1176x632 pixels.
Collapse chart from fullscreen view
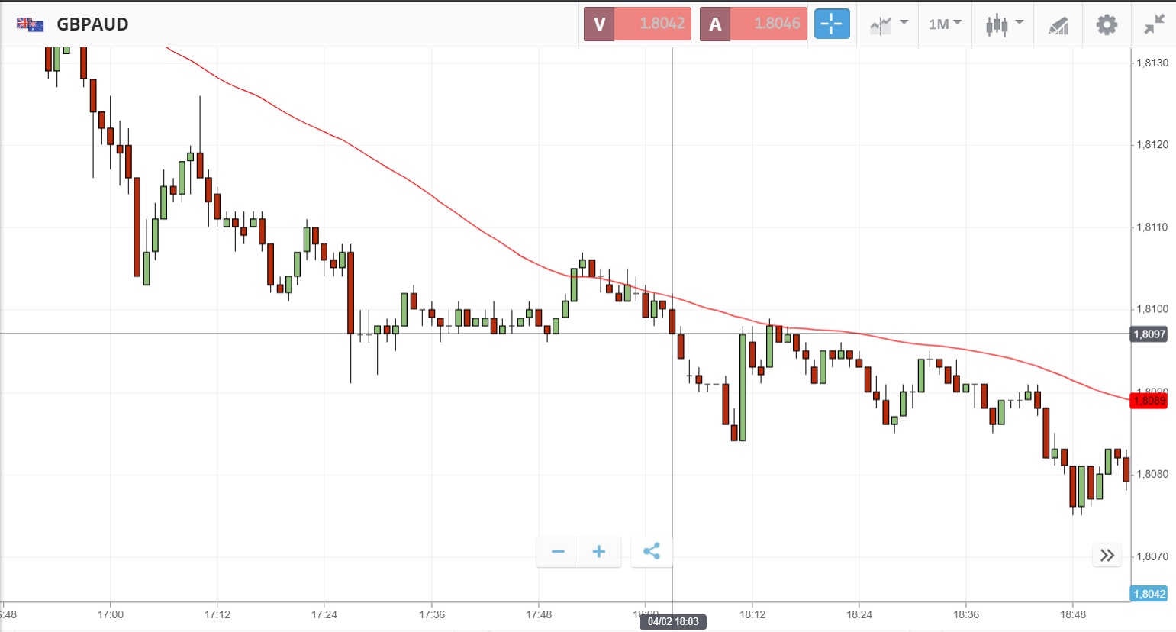[1154, 24]
